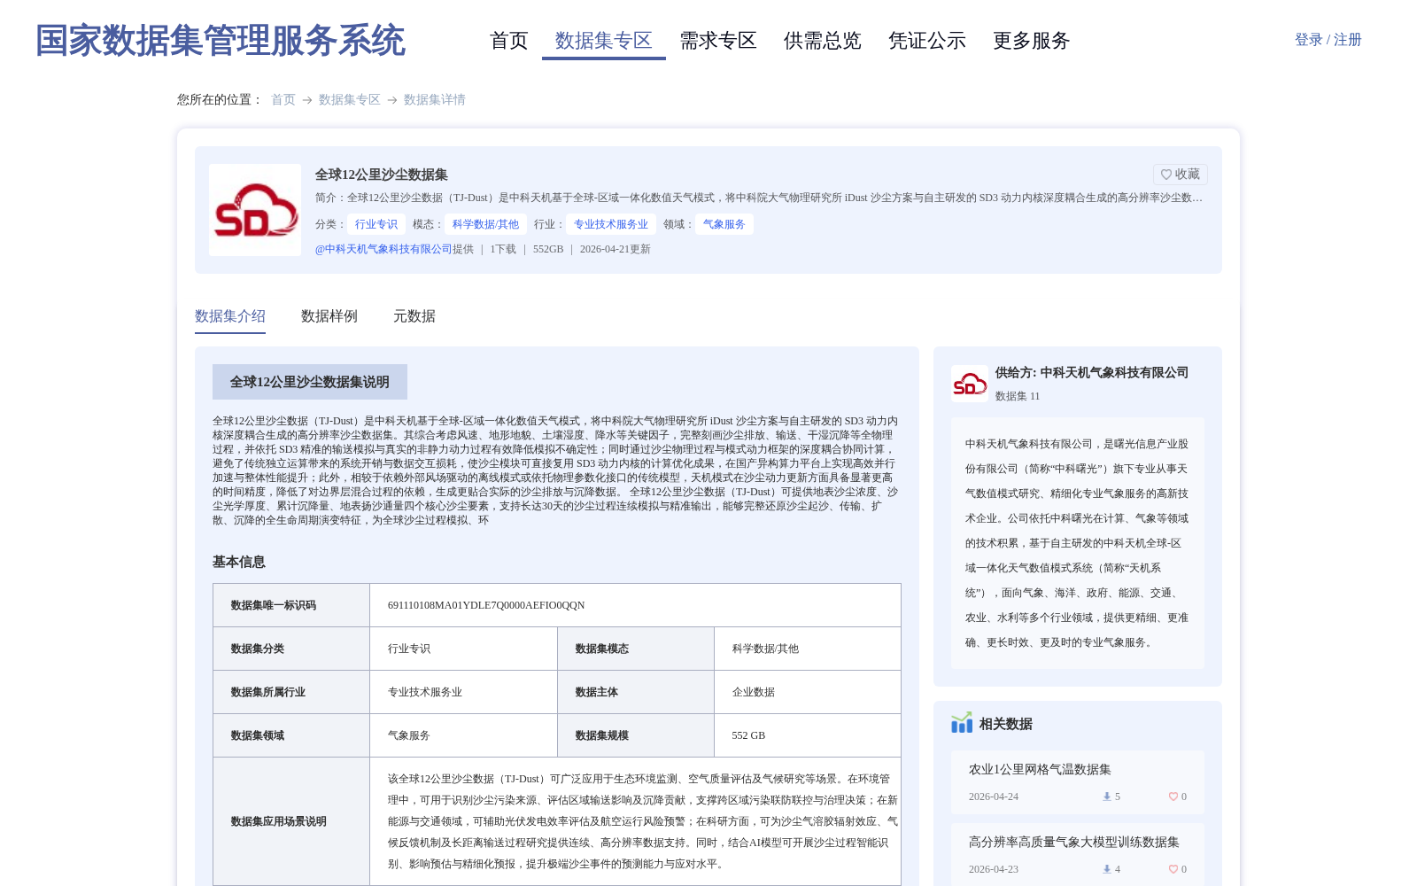Image resolution: width=1417 pixels, height=886 pixels.
Task: Click the 专业技术服务业 industry tag
Action: point(611,224)
